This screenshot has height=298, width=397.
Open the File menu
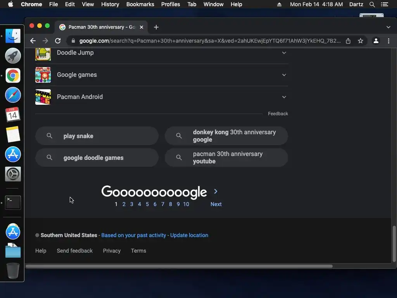coord(54,4)
